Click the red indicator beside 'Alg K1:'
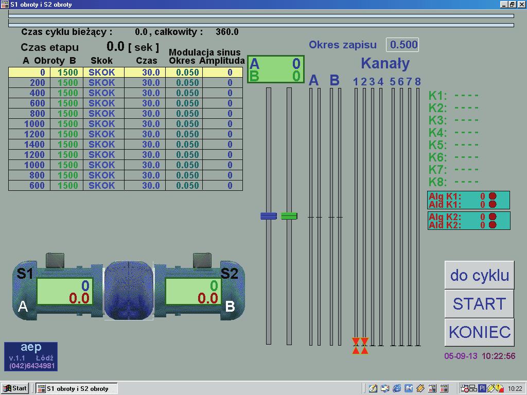Image resolution: width=527 pixels, height=395 pixels. 493,196
